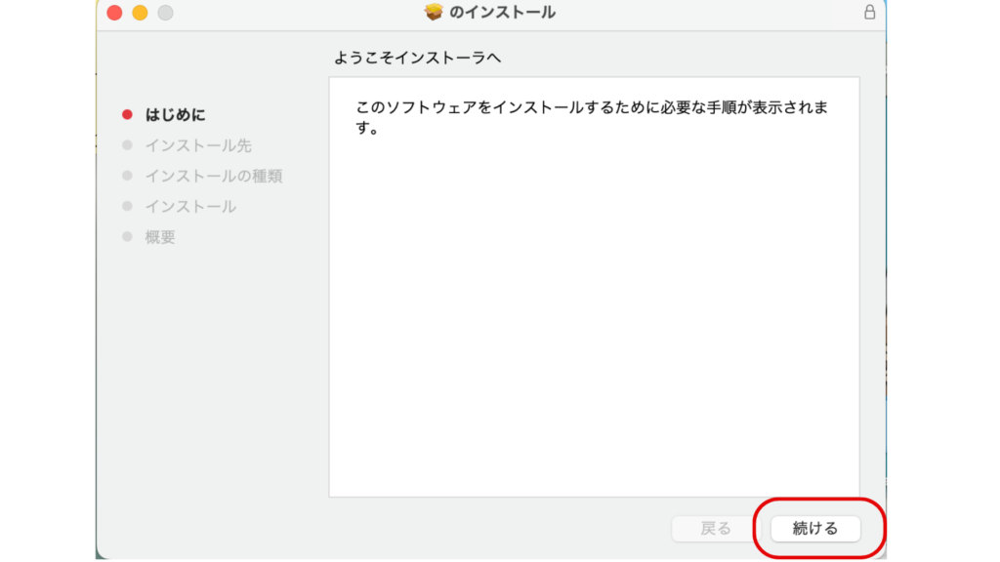This screenshot has width=1000, height=562.
Task: Click the gray zoom button in the title bar
Action: click(x=165, y=13)
